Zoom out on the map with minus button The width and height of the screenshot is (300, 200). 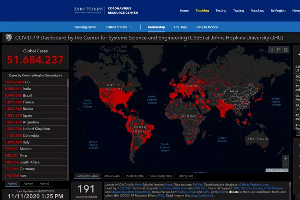coord(285,164)
